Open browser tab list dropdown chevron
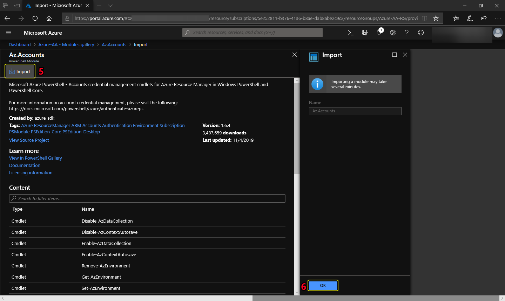 pos(110,6)
